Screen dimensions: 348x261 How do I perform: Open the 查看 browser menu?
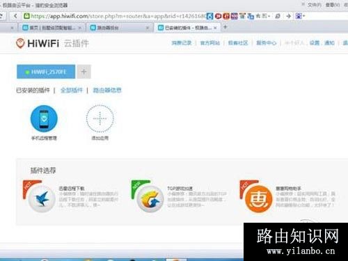pyautogui.click(x=333, y=5)
